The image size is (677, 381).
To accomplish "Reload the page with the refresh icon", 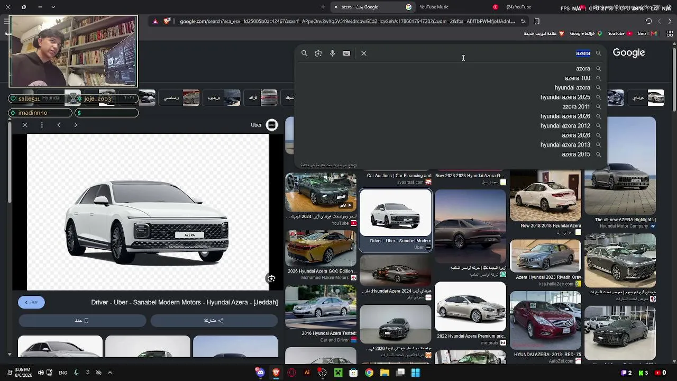I will 648,21.
